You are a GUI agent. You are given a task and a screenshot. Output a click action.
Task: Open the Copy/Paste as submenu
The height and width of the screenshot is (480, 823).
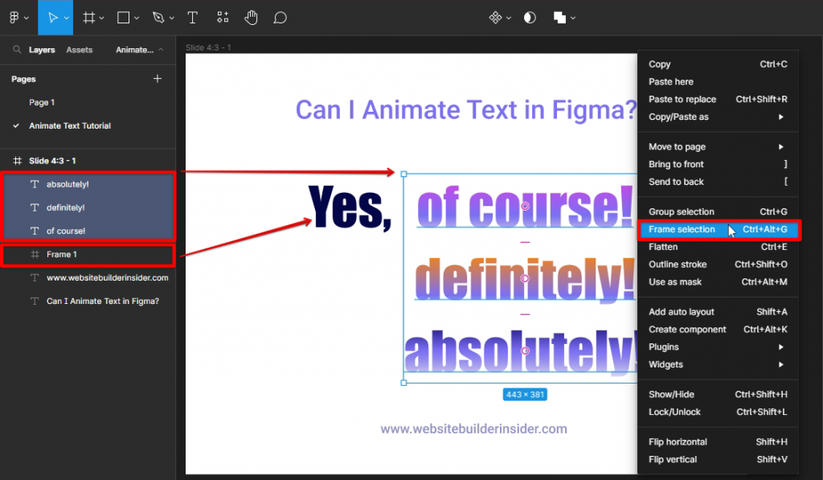(x=718, y=117)
